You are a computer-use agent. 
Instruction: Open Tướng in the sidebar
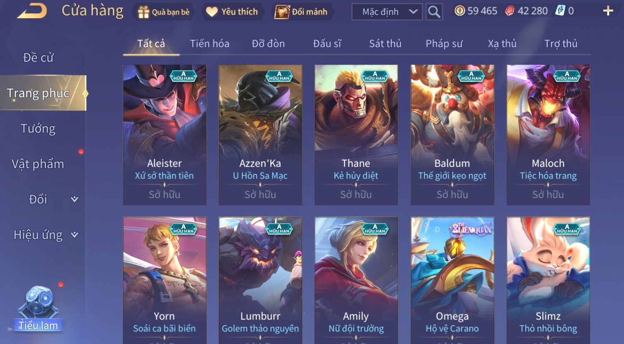38,129
